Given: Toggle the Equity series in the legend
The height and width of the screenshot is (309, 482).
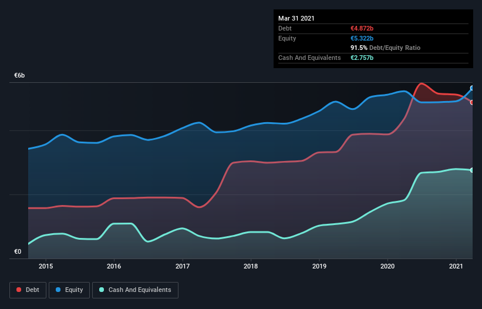Looking at the screenshot, I should tap(69, 290).
